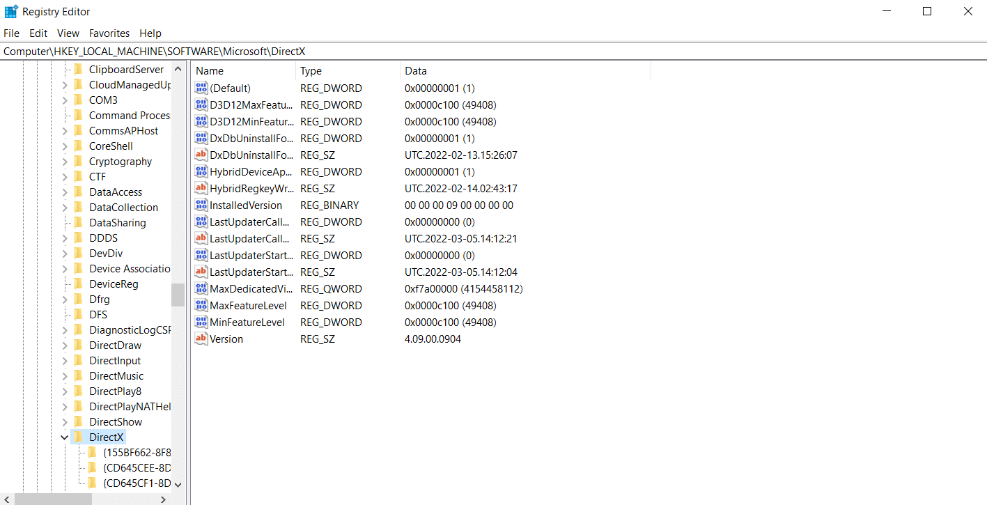This screenshot has height=505, width=987.
Task: Collapse the DirectX key
Action: click(x=65, y=437)
